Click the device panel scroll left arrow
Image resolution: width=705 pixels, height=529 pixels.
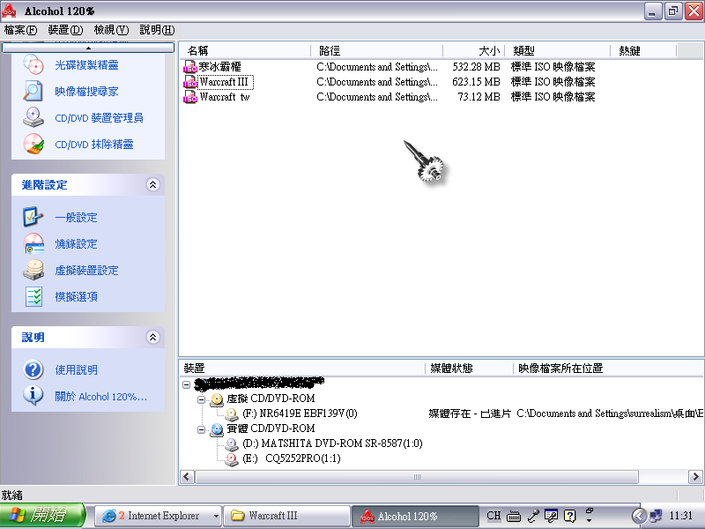187,477
